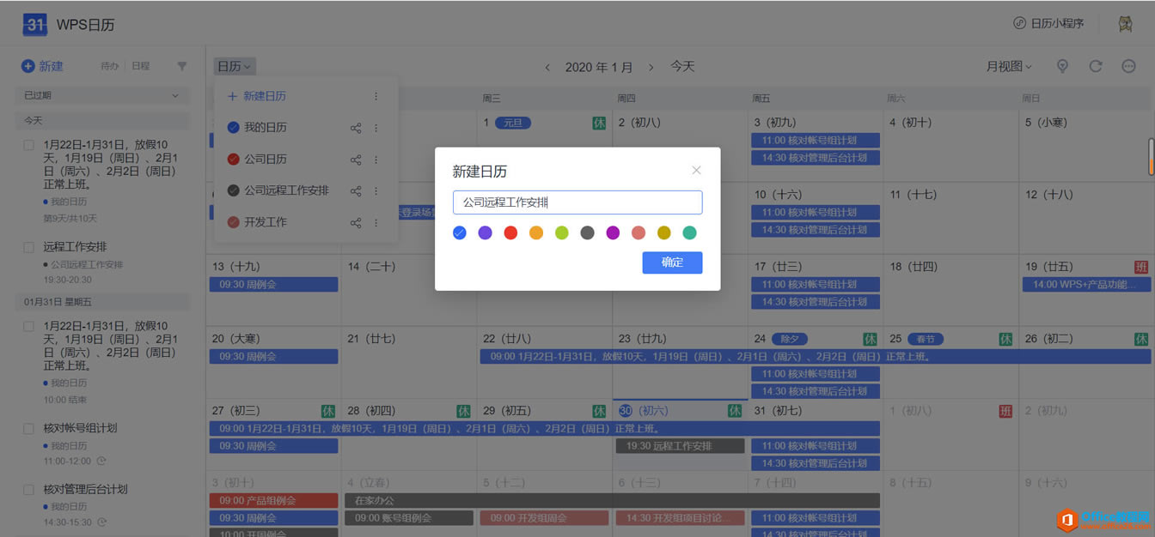The image size is (1155, 537).
Task: Click the calendar name input field
Action: click(577, 202)
